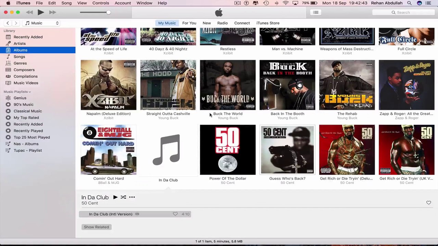
Task: Open the Classical Music smart playlist
Action: coord(38,111)
